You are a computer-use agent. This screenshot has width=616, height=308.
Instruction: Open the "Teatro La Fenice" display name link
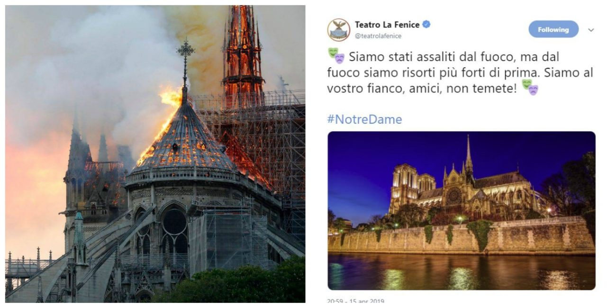387,25
